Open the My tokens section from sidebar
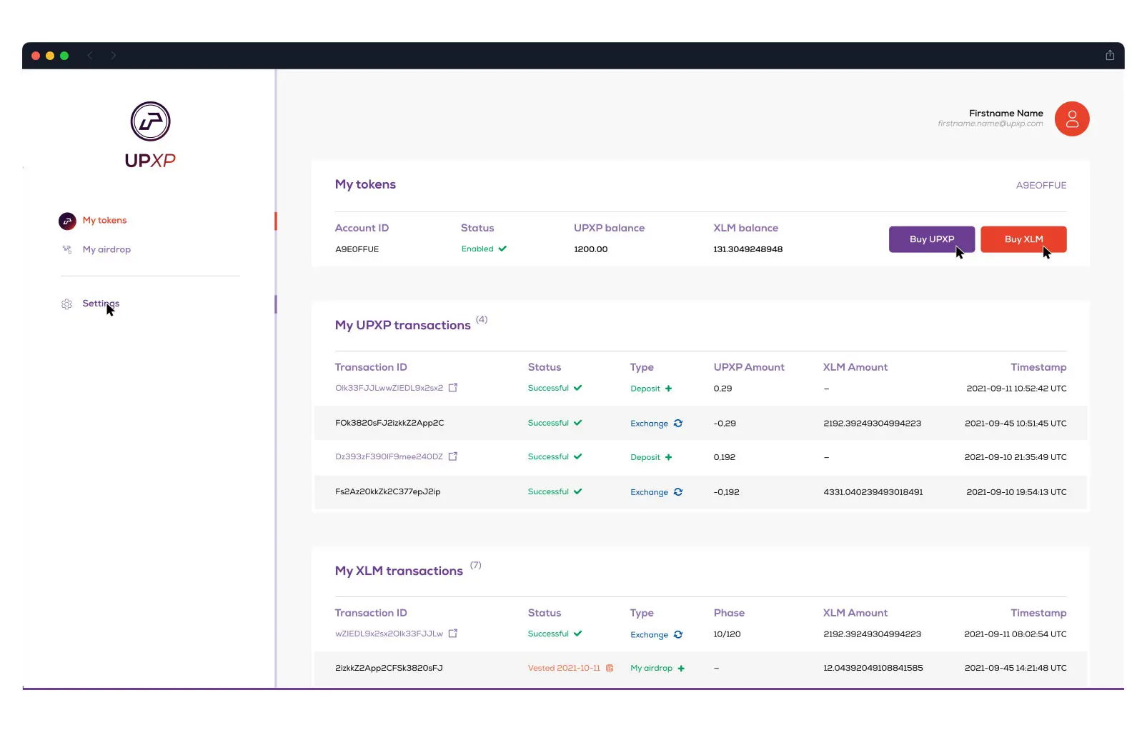This screenshot has width=1147, height=735. (104, 221)
